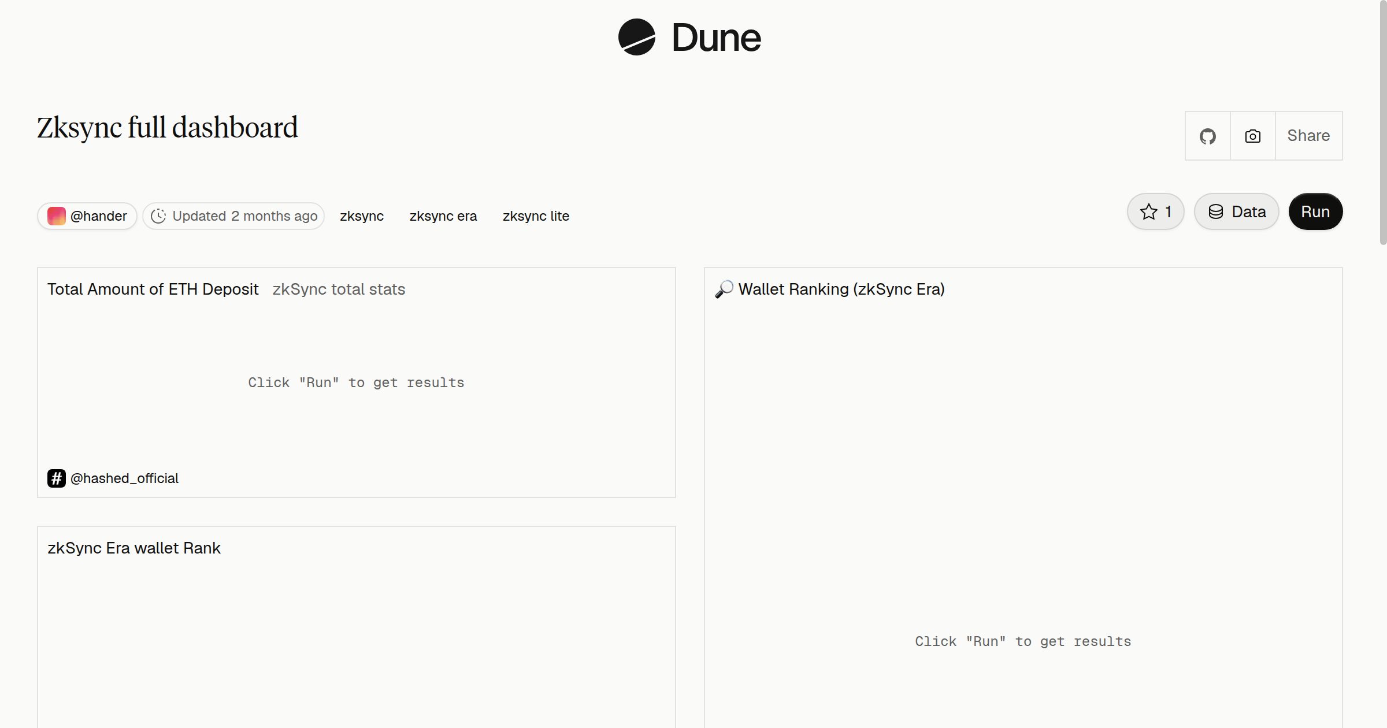The image size is (1387, 728).
Task: Click the magnifying glass emoji icon
Action: (x=724, y=289)
